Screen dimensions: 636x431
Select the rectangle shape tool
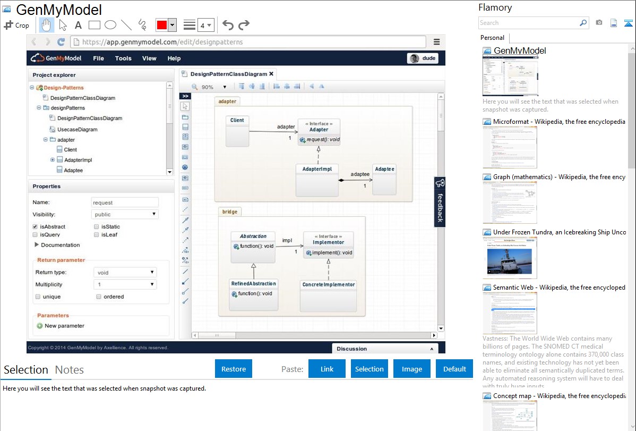(x=94, y=25)
